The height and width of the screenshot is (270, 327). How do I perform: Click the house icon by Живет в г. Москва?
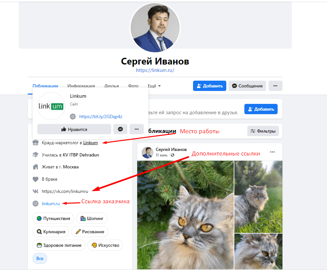click(x=36, y=167)
